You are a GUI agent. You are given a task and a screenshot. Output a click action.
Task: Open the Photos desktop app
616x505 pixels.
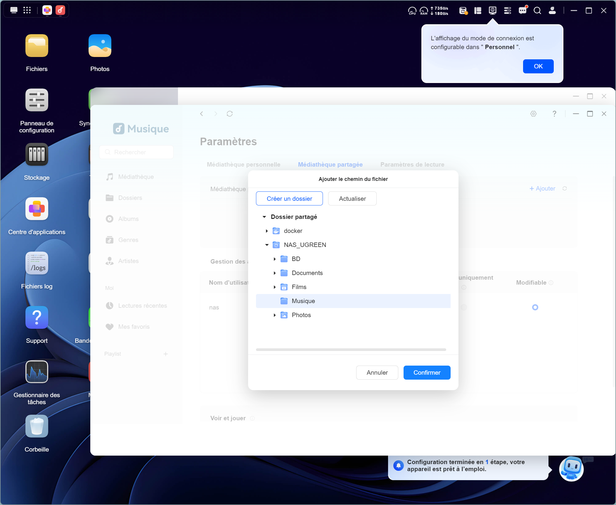click(x=100, y=46)
